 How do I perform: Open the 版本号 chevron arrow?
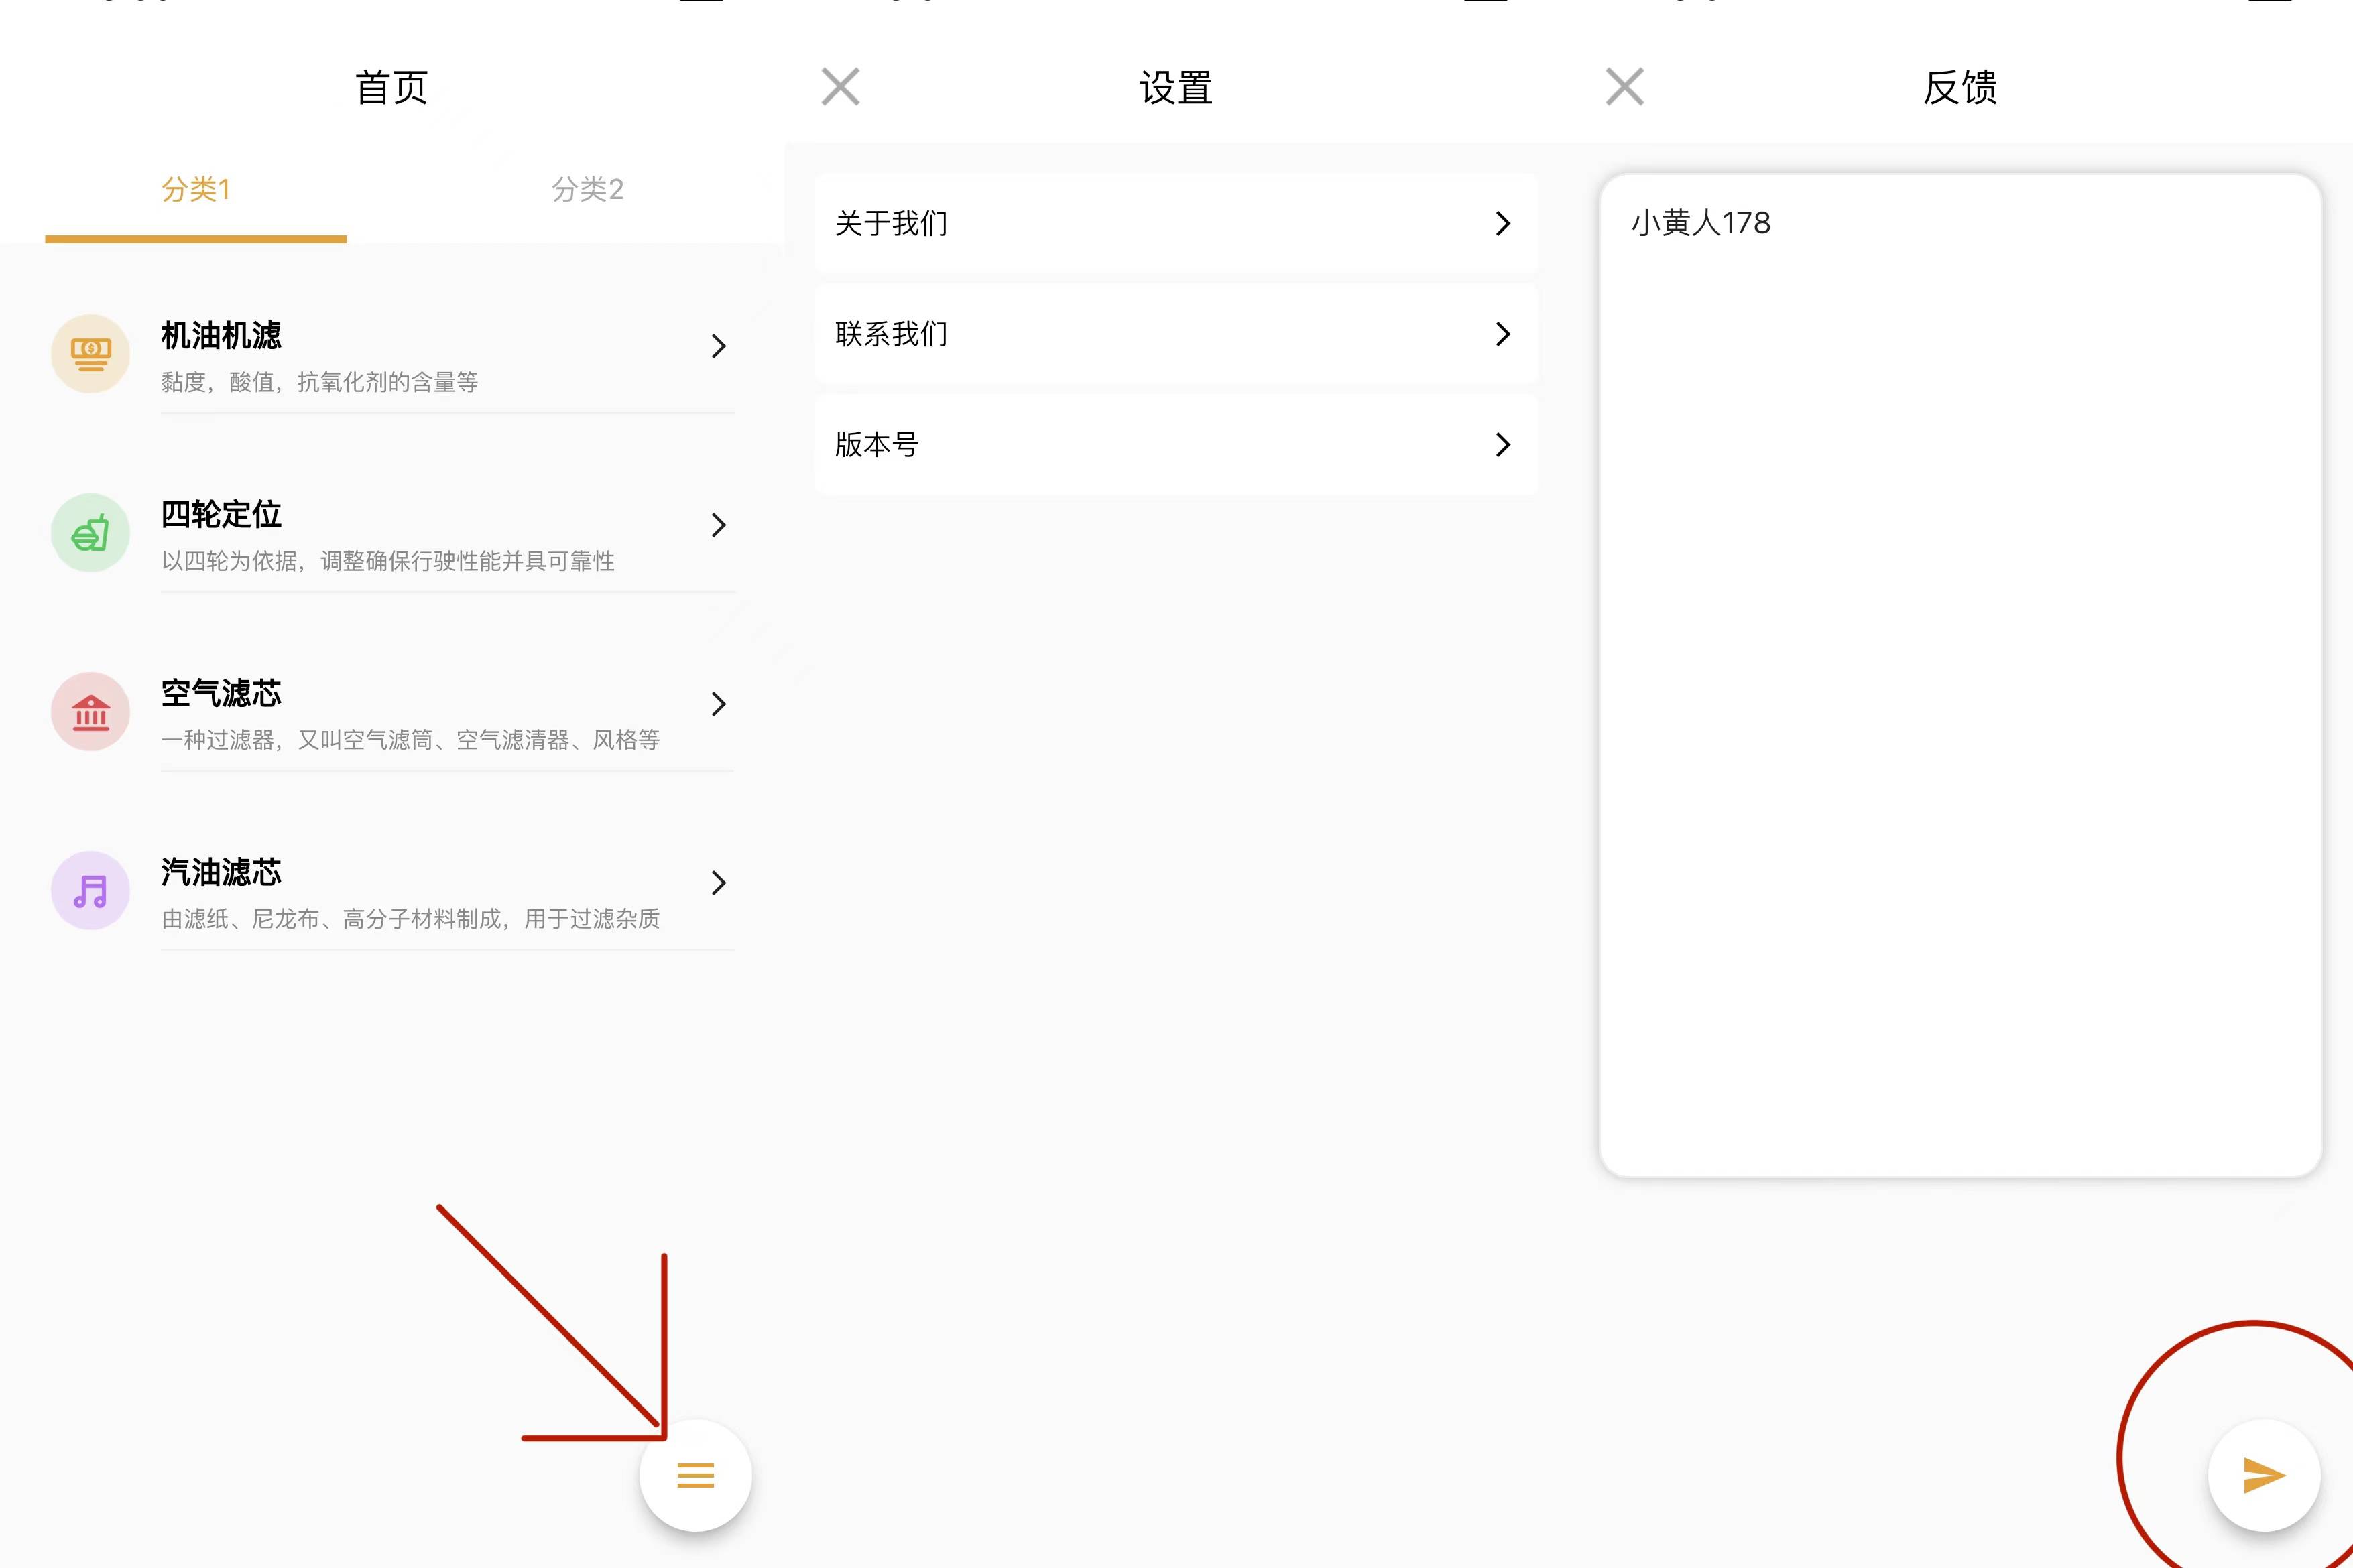[1503, 445]
